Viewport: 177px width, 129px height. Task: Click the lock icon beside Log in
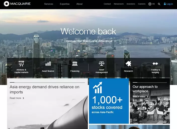(165, 4)
